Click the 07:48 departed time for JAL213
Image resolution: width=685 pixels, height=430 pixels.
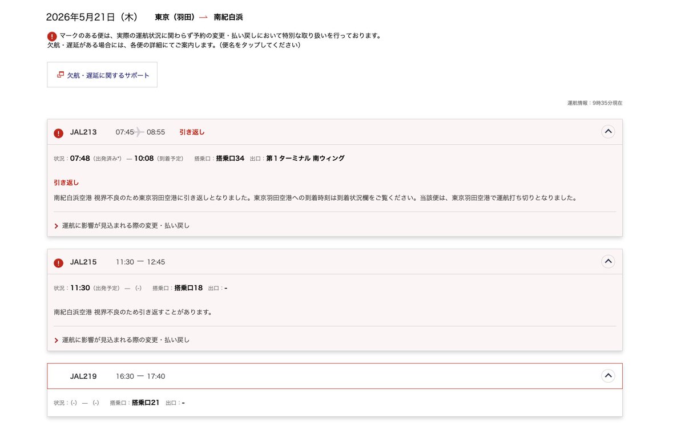(x=80, y=159)
